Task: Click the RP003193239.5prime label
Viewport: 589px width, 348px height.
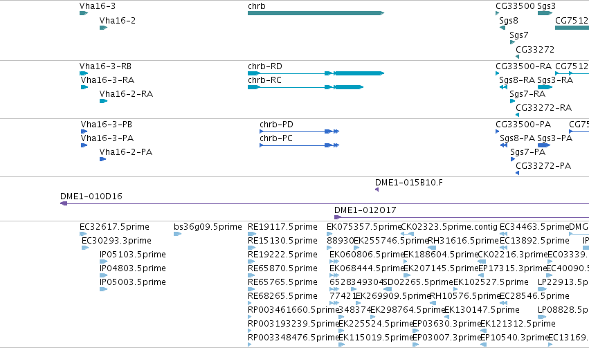Action: pos(293,324)
